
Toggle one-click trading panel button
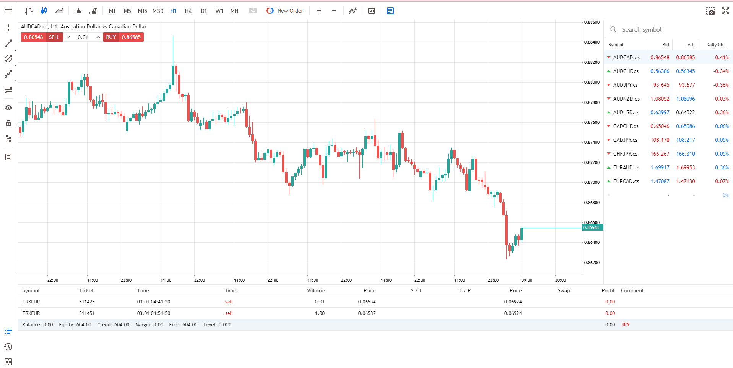(253, 11)
